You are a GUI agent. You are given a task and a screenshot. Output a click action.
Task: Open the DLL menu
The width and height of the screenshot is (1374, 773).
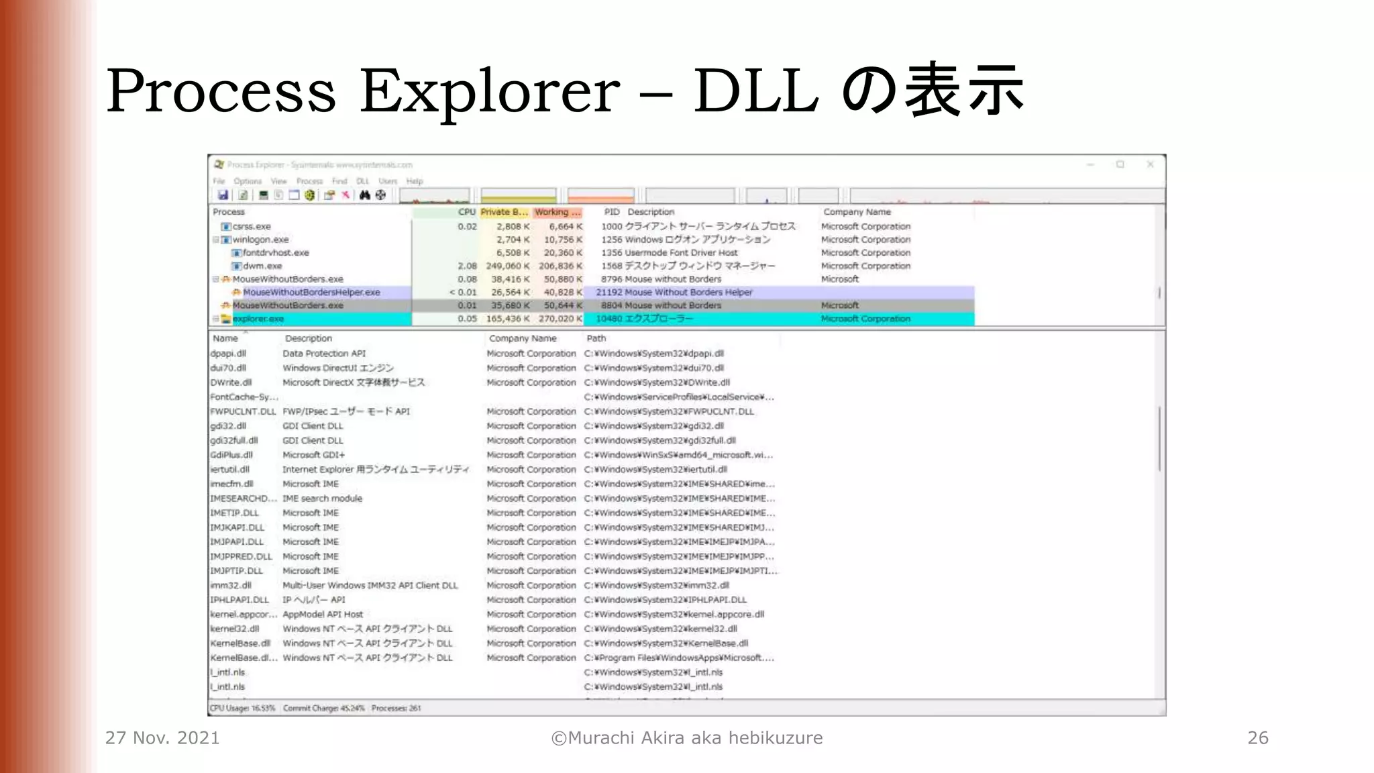[x=362, y=181]
